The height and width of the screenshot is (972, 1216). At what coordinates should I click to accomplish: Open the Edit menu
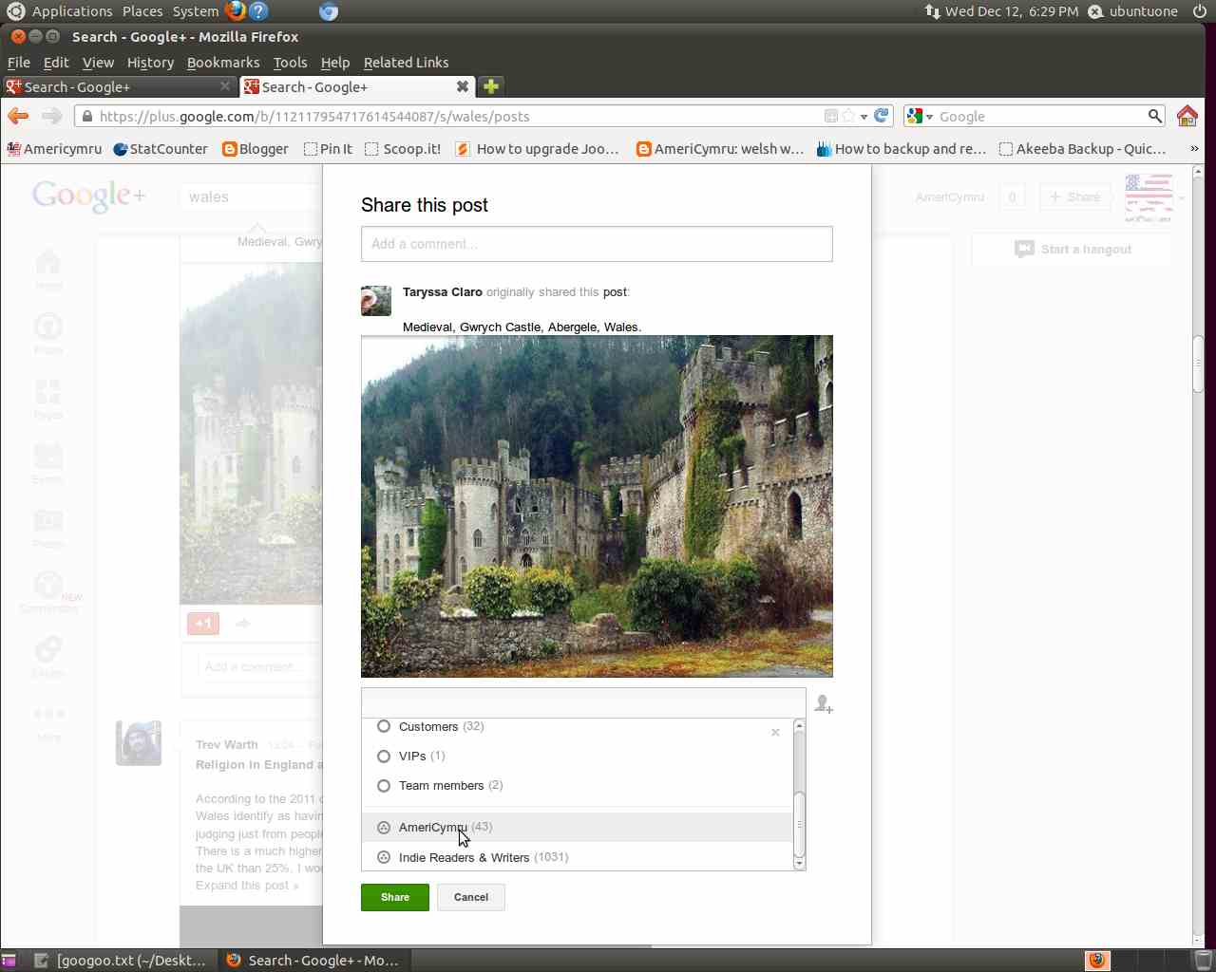coord(56,63)
